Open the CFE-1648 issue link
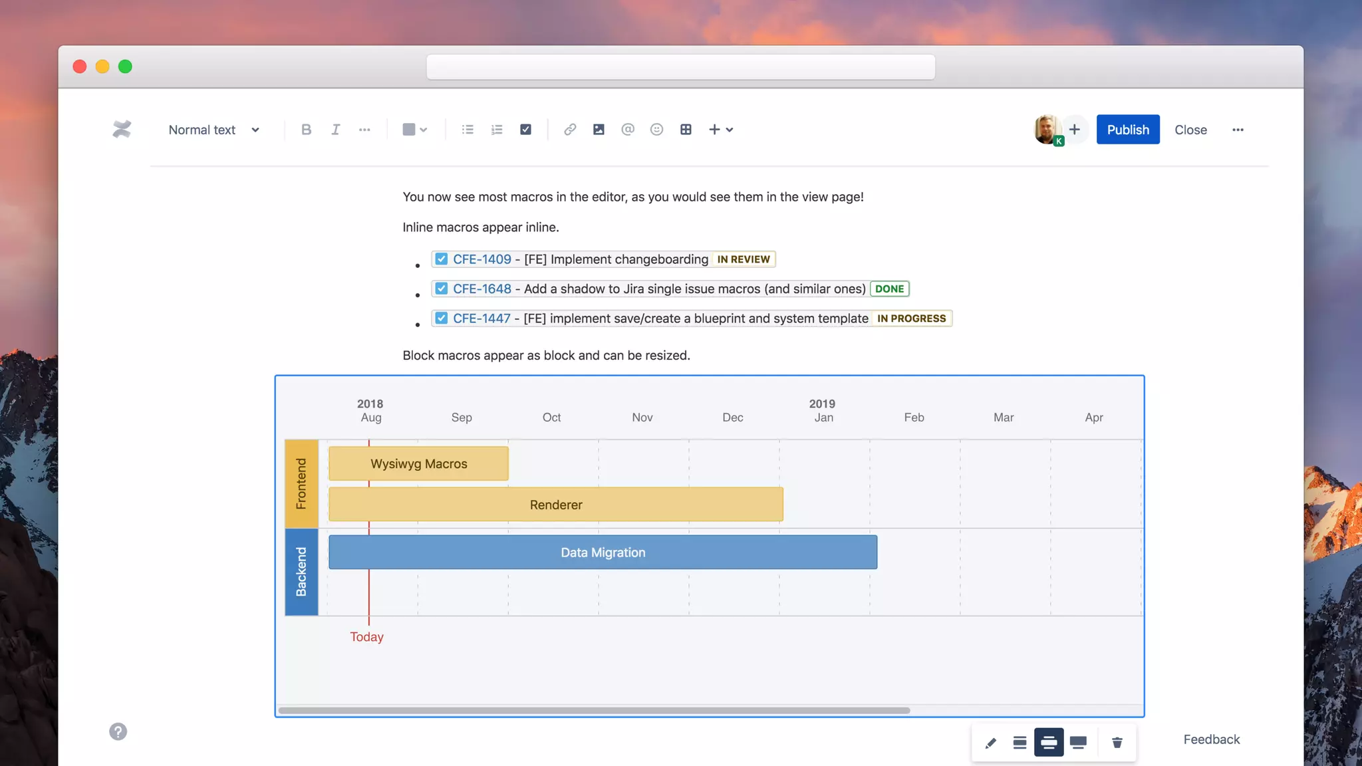This screenshot has width=1362, height=766. click(481, 289)
